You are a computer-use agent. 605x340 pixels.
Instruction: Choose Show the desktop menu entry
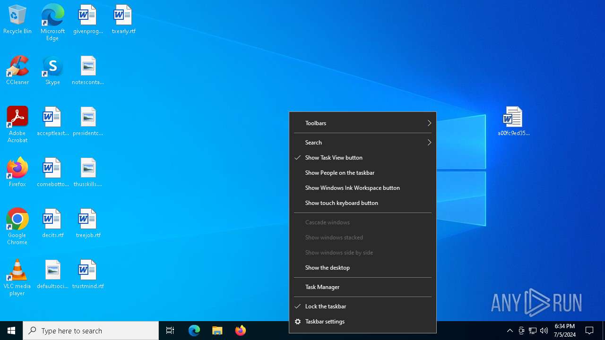(363, 268)
